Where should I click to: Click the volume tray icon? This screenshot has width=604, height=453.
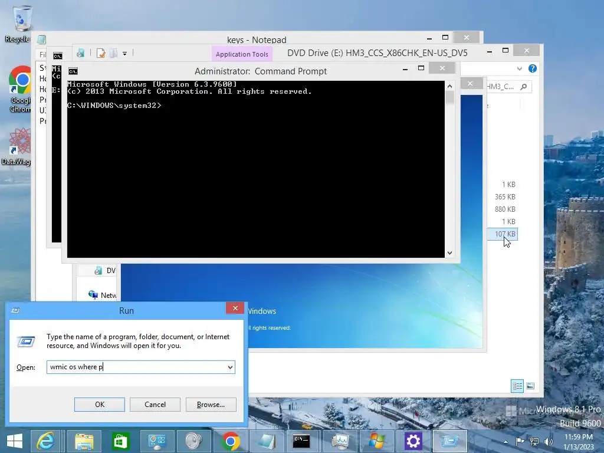[x=548, y=441]
